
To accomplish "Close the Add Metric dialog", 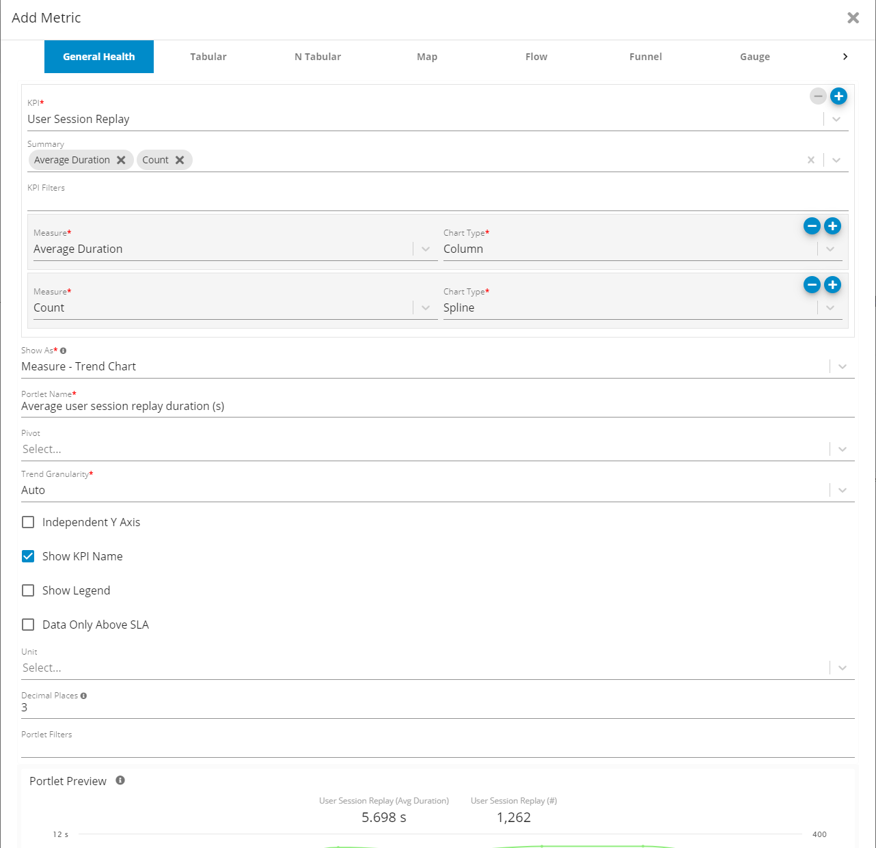I will [x=853, y=18].
